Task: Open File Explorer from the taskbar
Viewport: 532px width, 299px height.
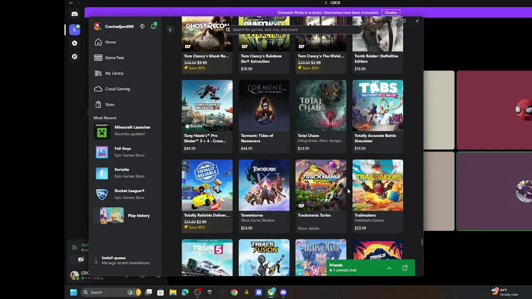Action: coord(173,292)
